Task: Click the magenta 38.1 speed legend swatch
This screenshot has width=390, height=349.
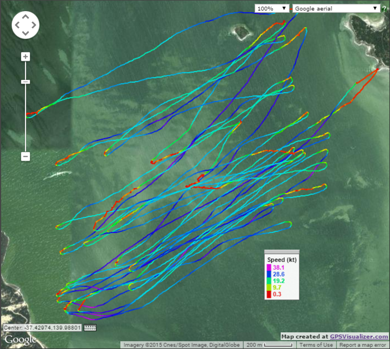Action: (x=269, y=268)
